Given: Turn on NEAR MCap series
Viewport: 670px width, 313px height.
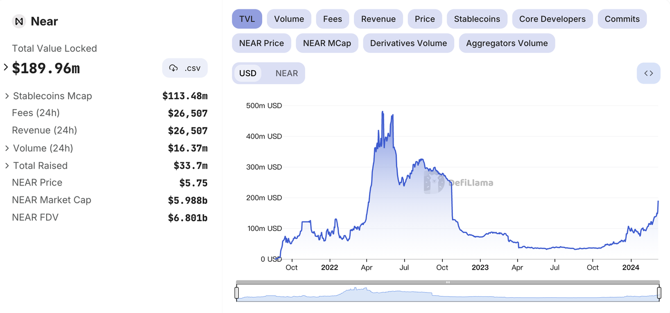Looking at the screenshot, I should (327, 43).
